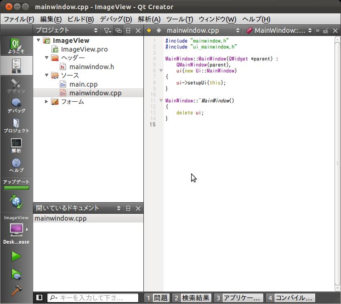Open the MainWindow:: symbol dropdown
This screenshot has height=304, width=341.
click(x=279, y=30)
